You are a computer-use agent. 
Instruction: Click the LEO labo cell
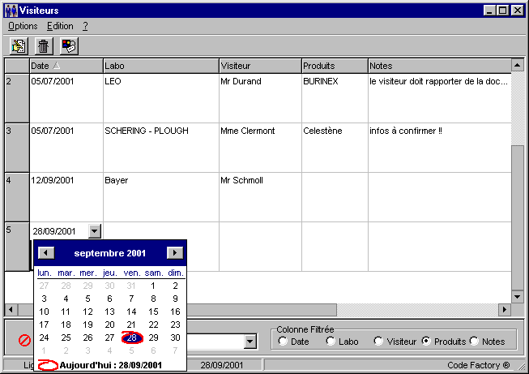(161, 98)
